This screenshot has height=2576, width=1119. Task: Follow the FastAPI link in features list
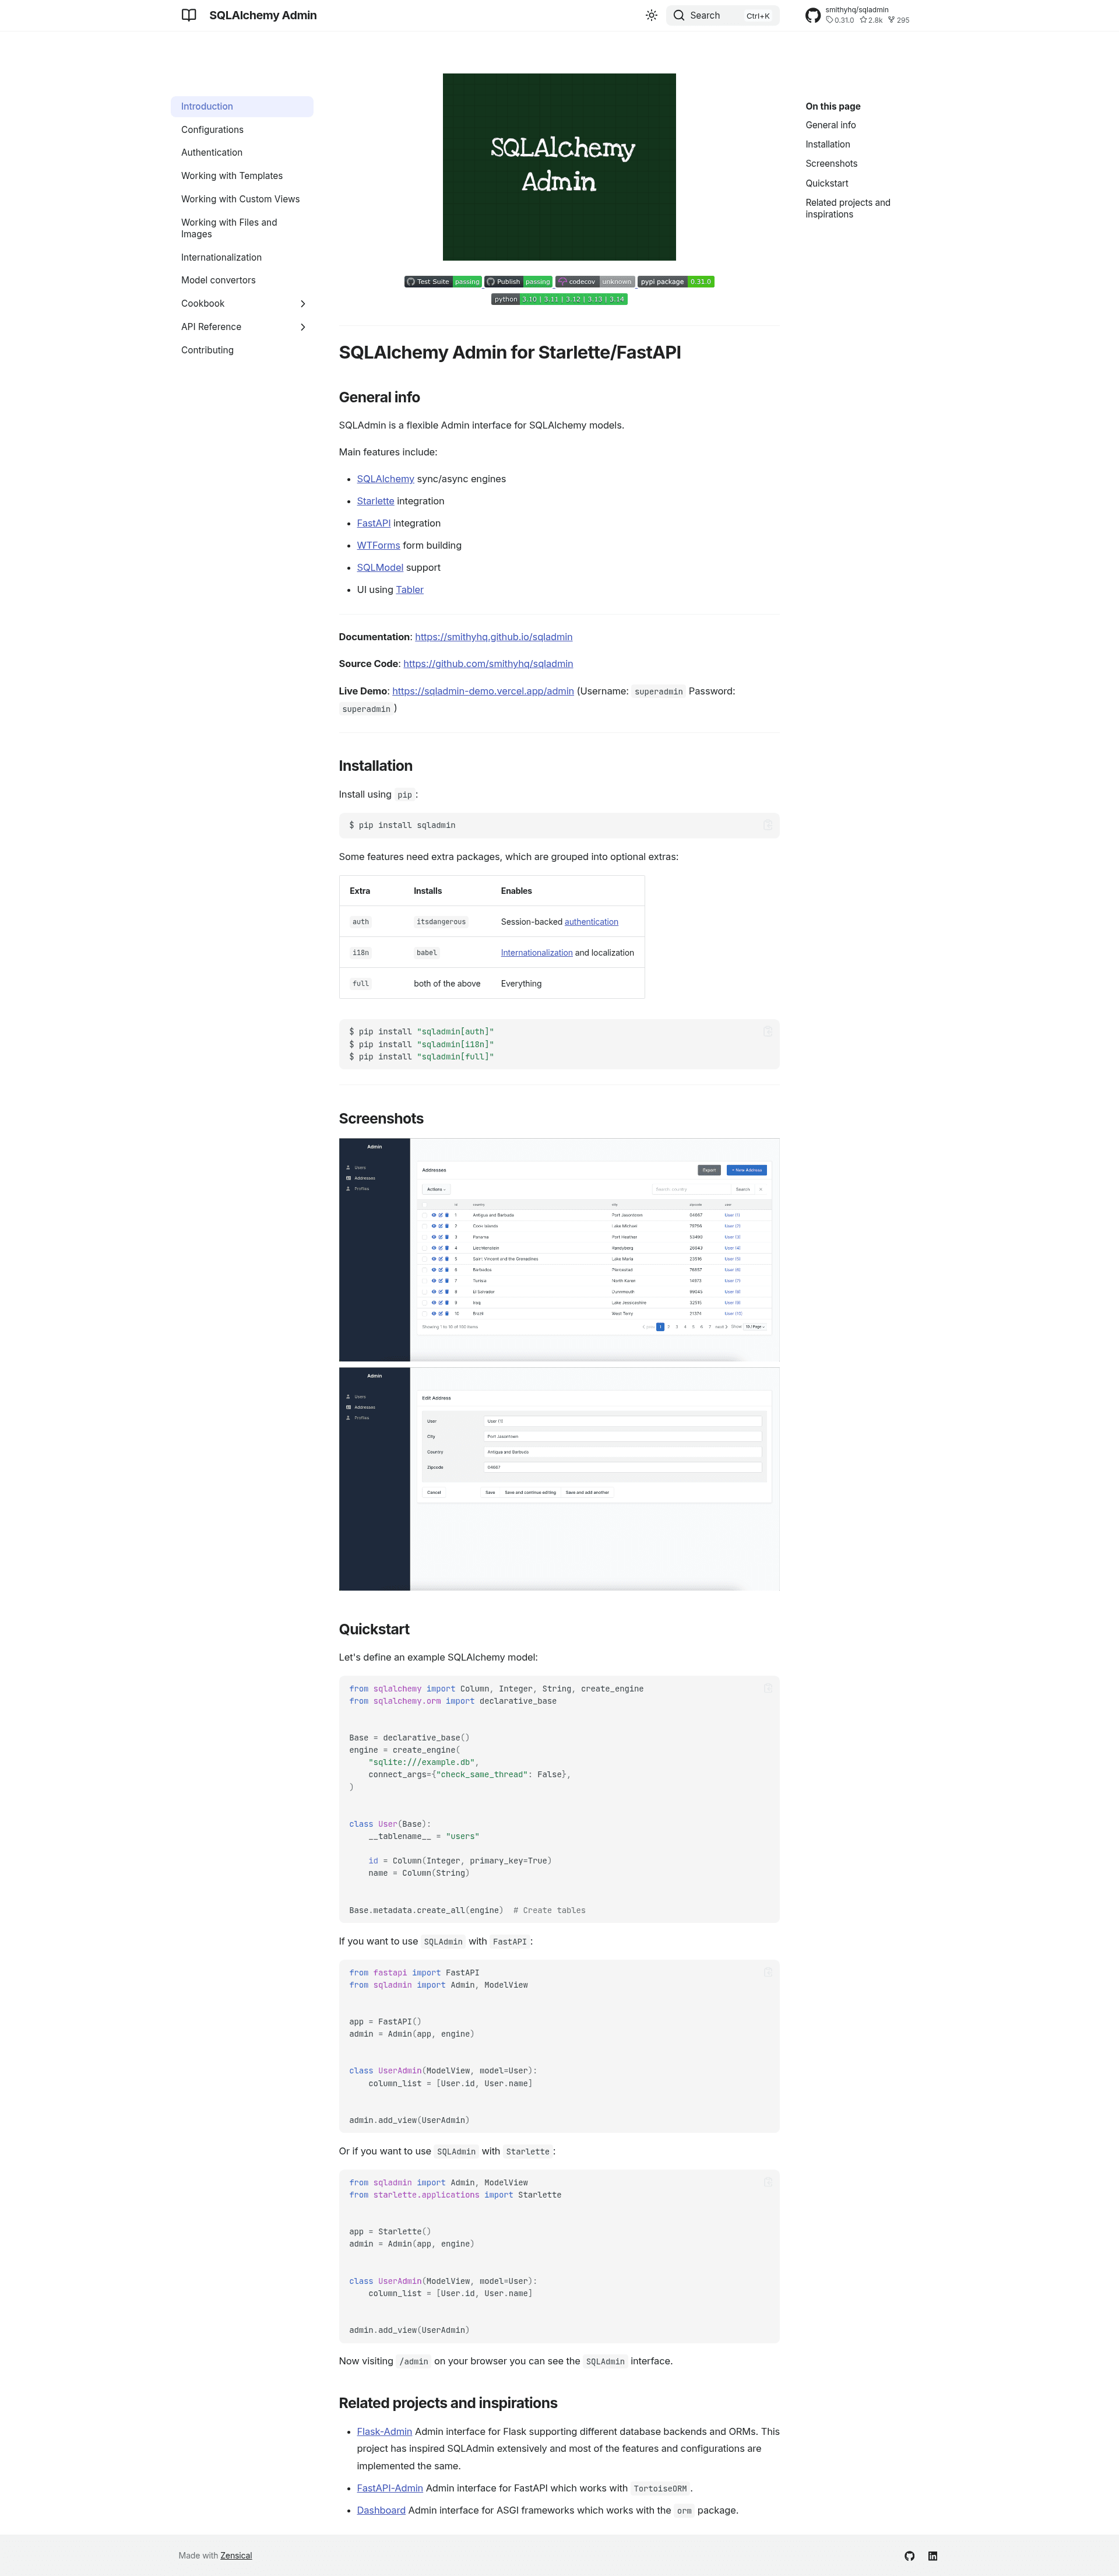point(374,523)
